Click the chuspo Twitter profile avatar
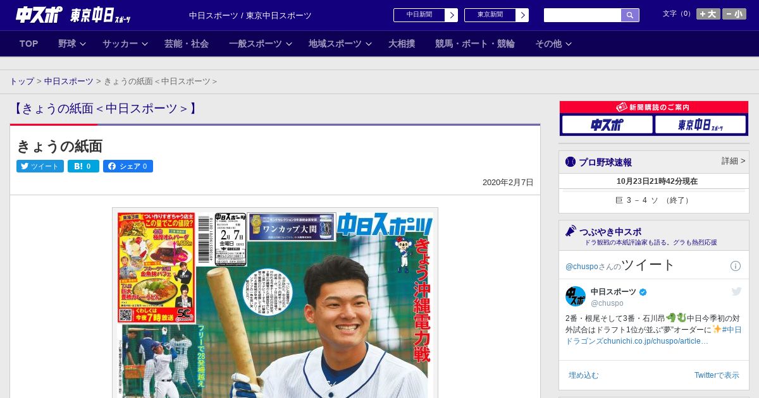The height and width of the screenshot is (398, 759). pyautogui.click(x=576, y=296)
